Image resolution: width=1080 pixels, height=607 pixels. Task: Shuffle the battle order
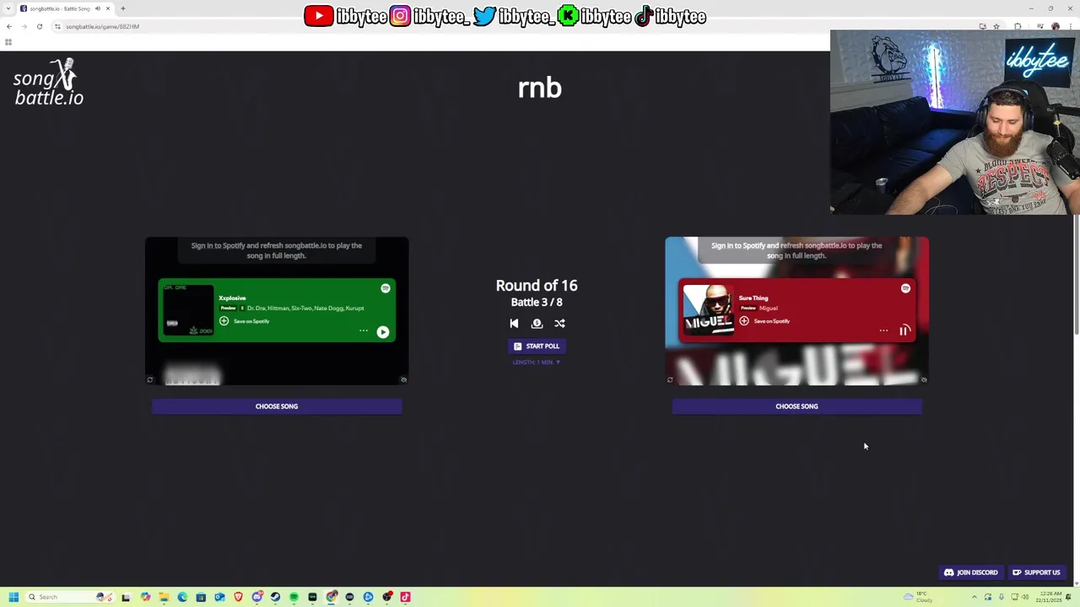click(559, 323)
